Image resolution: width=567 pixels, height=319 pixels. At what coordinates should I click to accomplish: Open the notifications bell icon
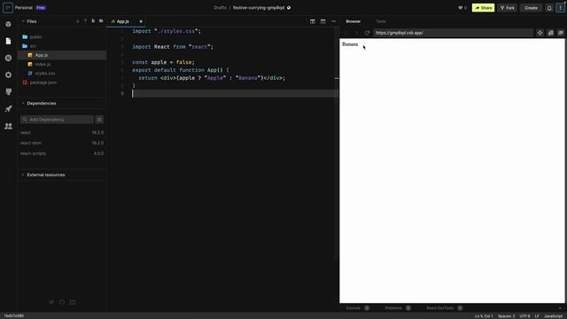pos(549,8)
